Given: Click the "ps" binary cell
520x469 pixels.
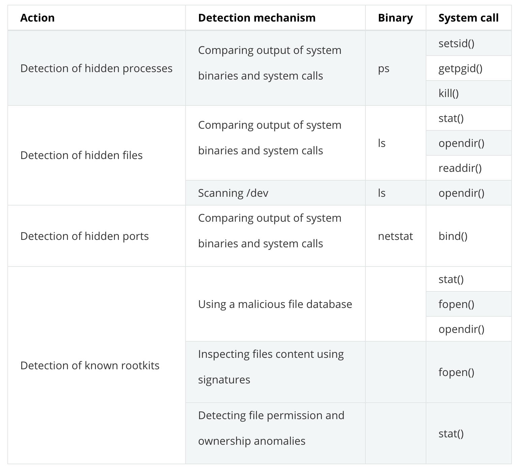Looking at the screenshot, I should point(384,68).
